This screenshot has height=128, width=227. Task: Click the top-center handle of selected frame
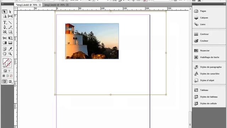click(x=111, y=11)
